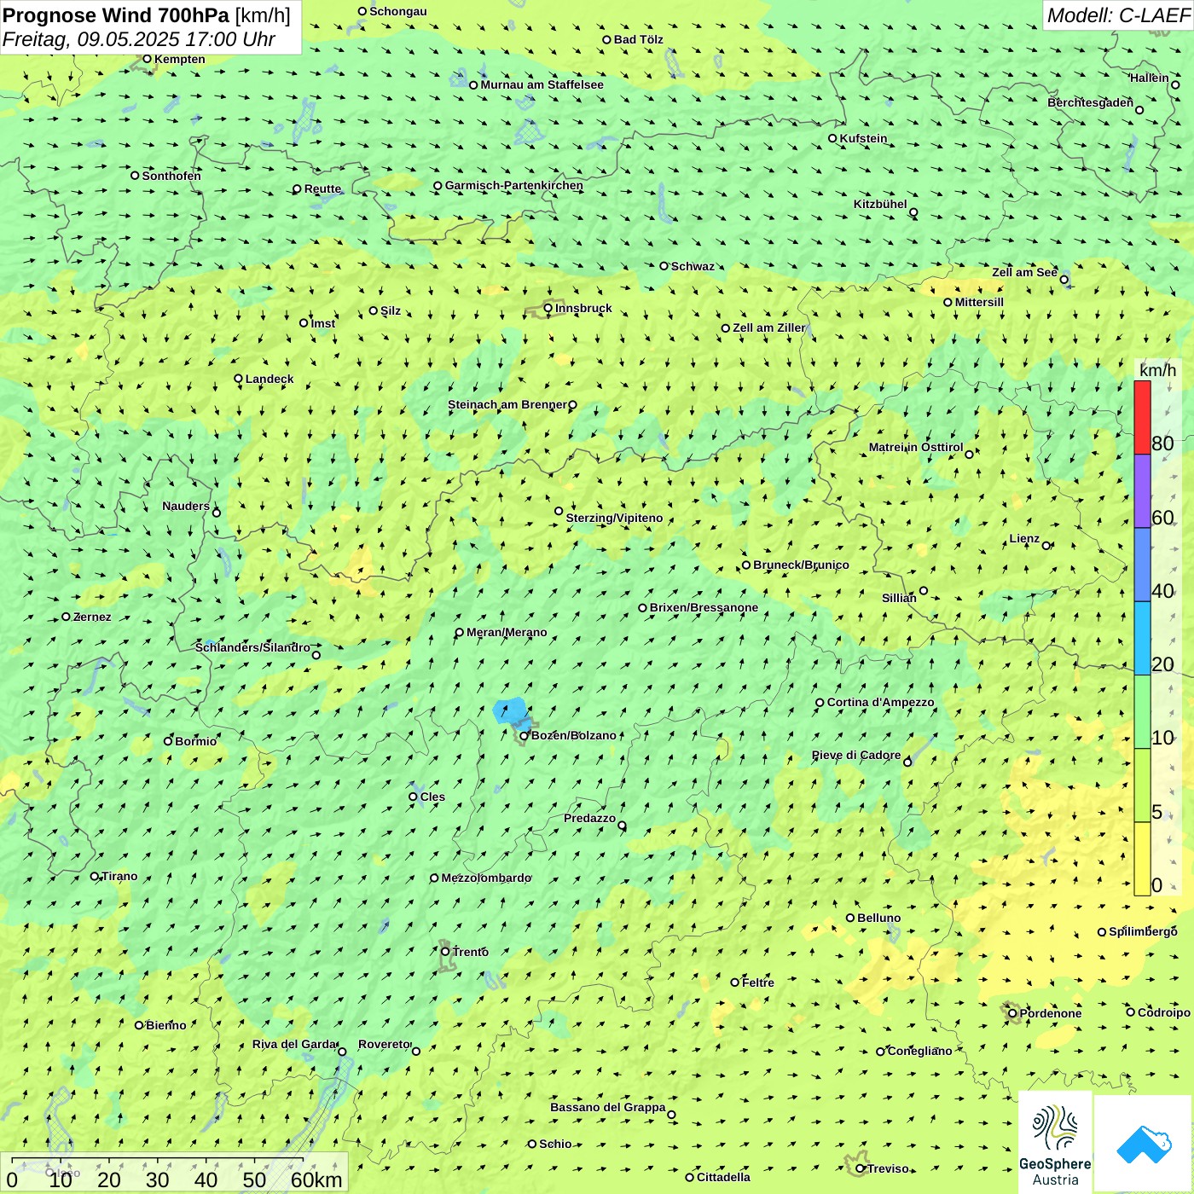Click the Garmisch-Partenkirchen label
Viewport: 1194px width, 1194px height.
pos(513,185)
